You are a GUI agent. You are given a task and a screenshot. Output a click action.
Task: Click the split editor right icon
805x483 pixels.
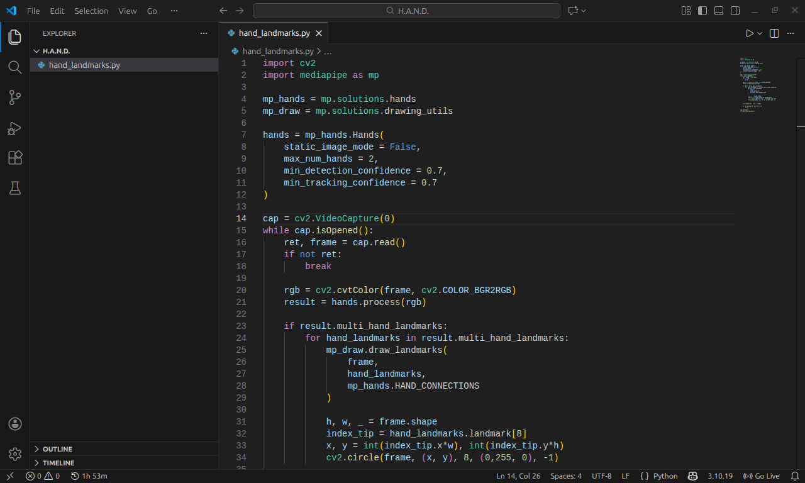point(774,33)
